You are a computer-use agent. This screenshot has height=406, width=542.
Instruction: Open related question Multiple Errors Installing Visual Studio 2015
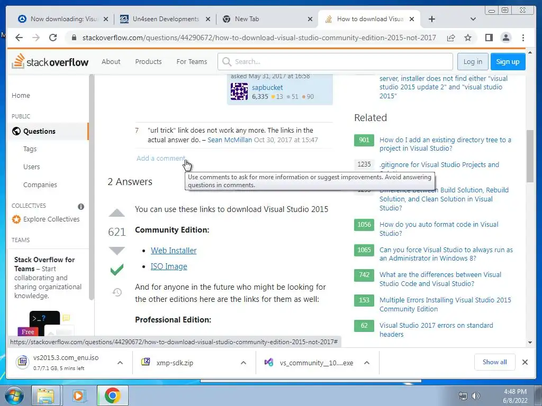pyautogui.click(x=445, y=304)
